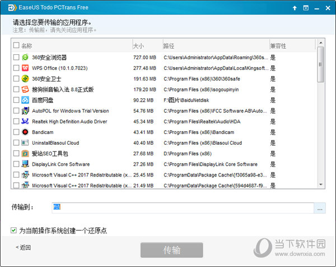Select the 277.48 MB size cell
336x267 pixels.
click(x=144, y=68)
